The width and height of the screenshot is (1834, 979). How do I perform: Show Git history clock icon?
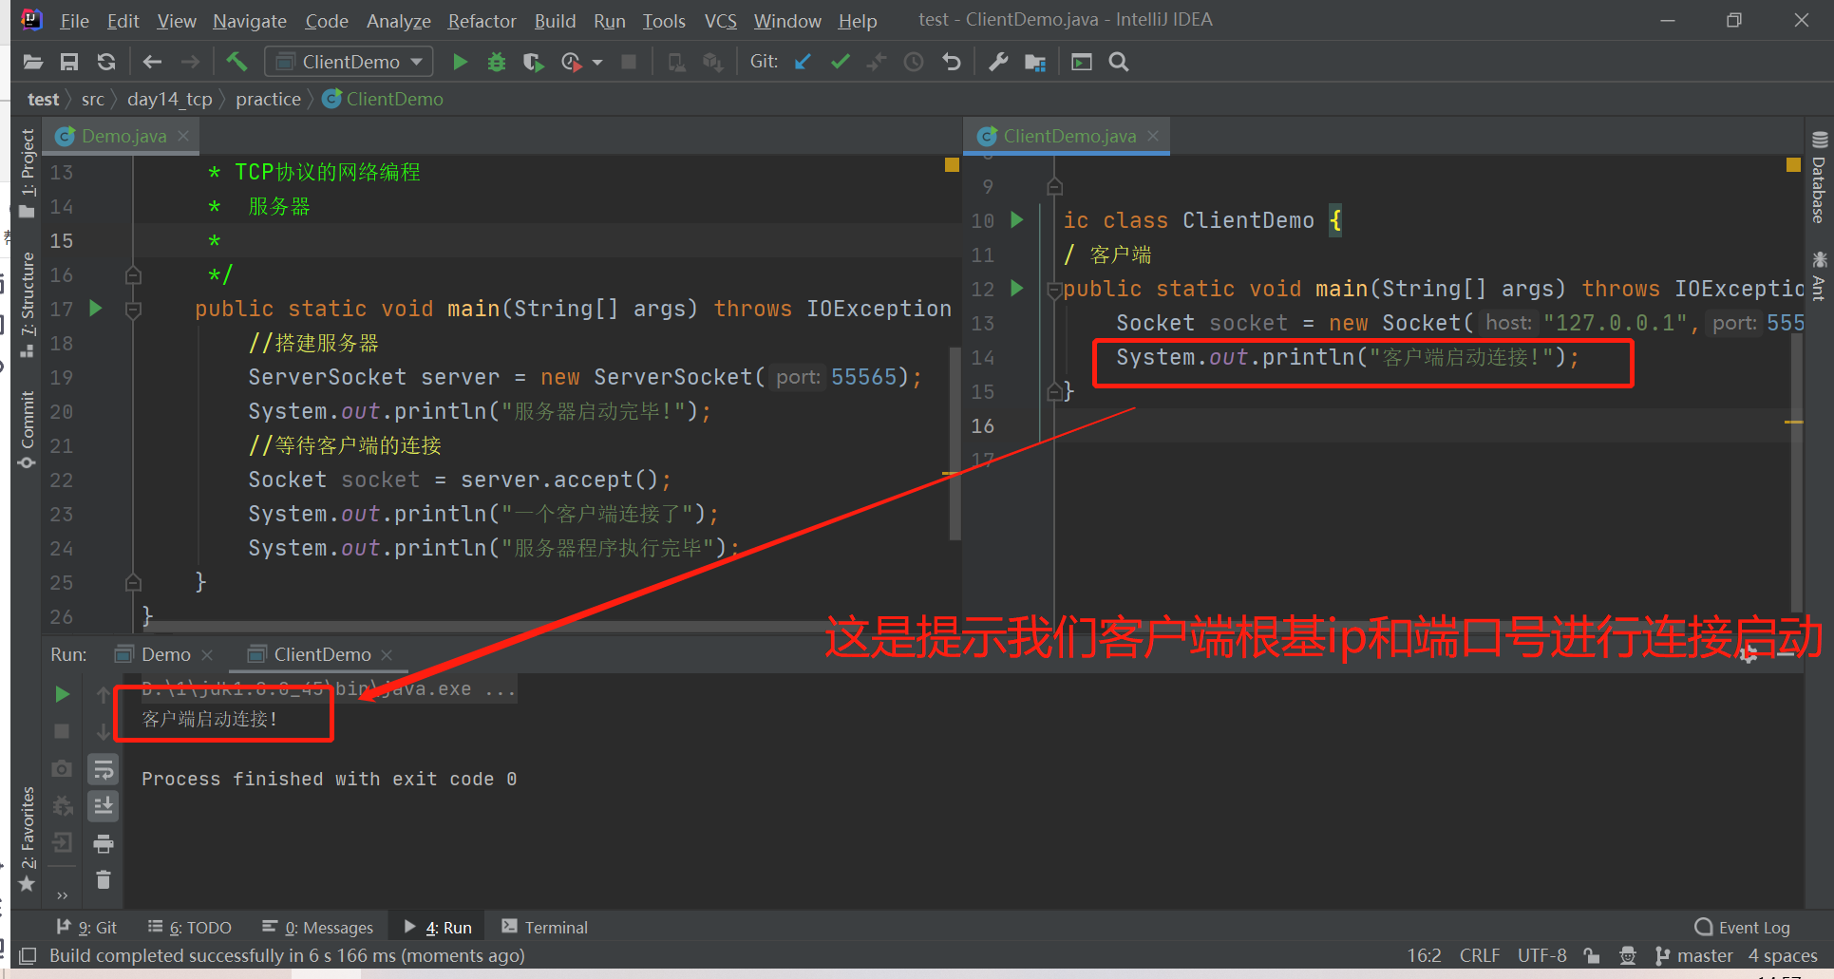[x=914, y=63]
